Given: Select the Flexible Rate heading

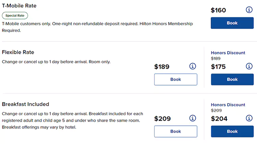Looking at the screenshot, I should pyautogui.click(x=18, y=52).
